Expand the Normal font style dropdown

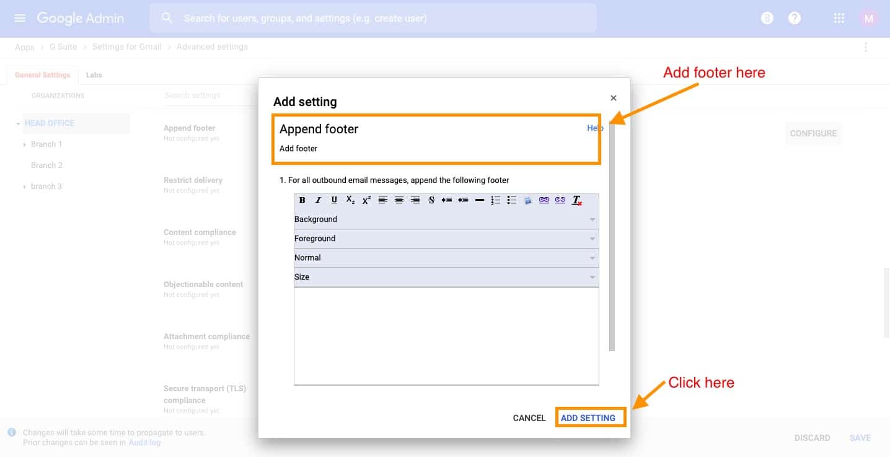pyautogui.click(x=446, y=258)
